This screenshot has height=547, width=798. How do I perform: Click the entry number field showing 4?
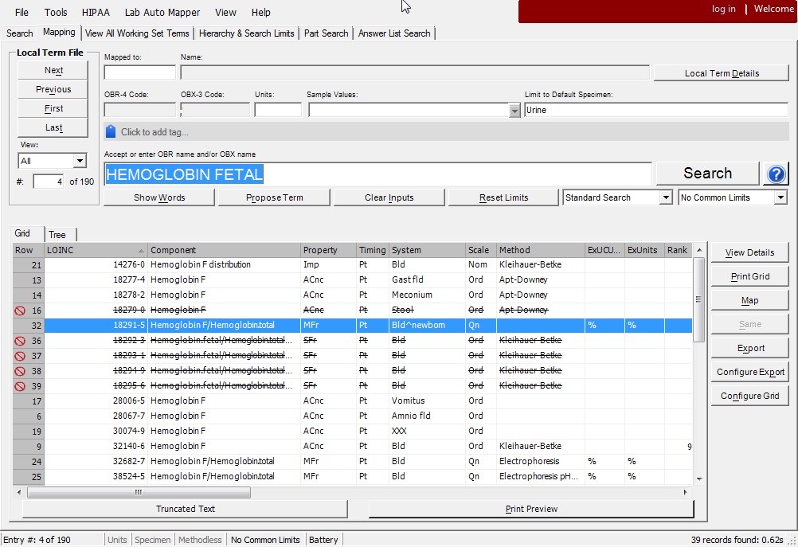[49, 182]
